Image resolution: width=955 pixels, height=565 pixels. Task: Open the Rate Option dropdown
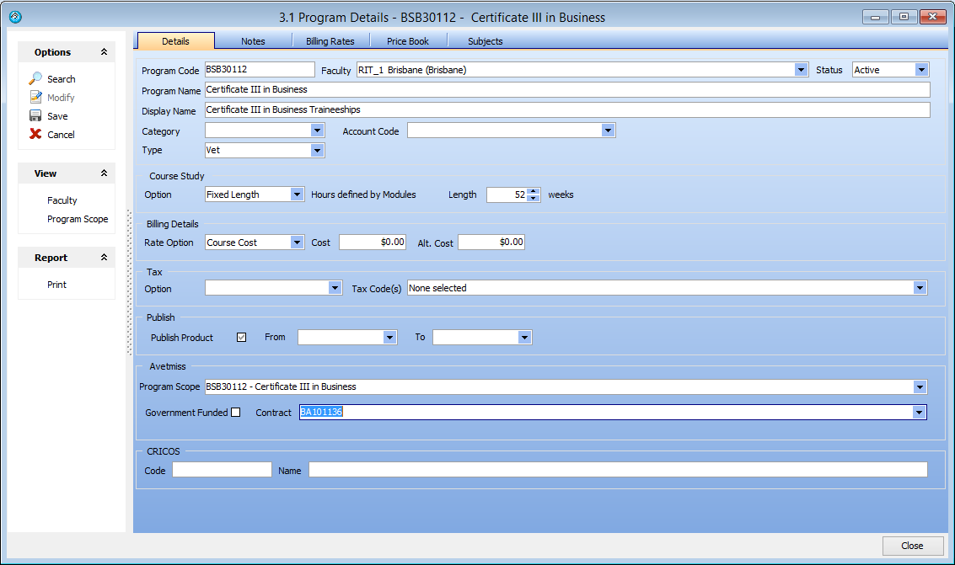[297, 243]
